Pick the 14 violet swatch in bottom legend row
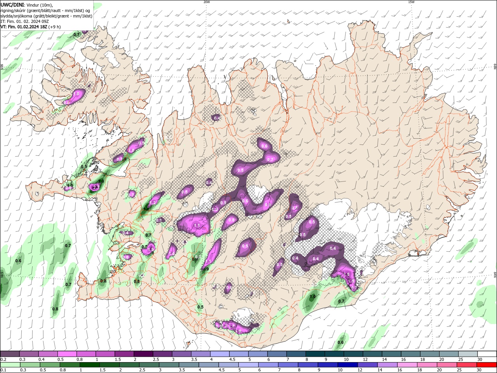 (388, 365)
